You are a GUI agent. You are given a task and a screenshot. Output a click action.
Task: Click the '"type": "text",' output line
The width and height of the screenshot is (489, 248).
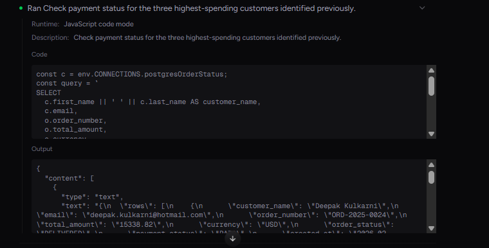pyautogui.click(x=92, y=197)
